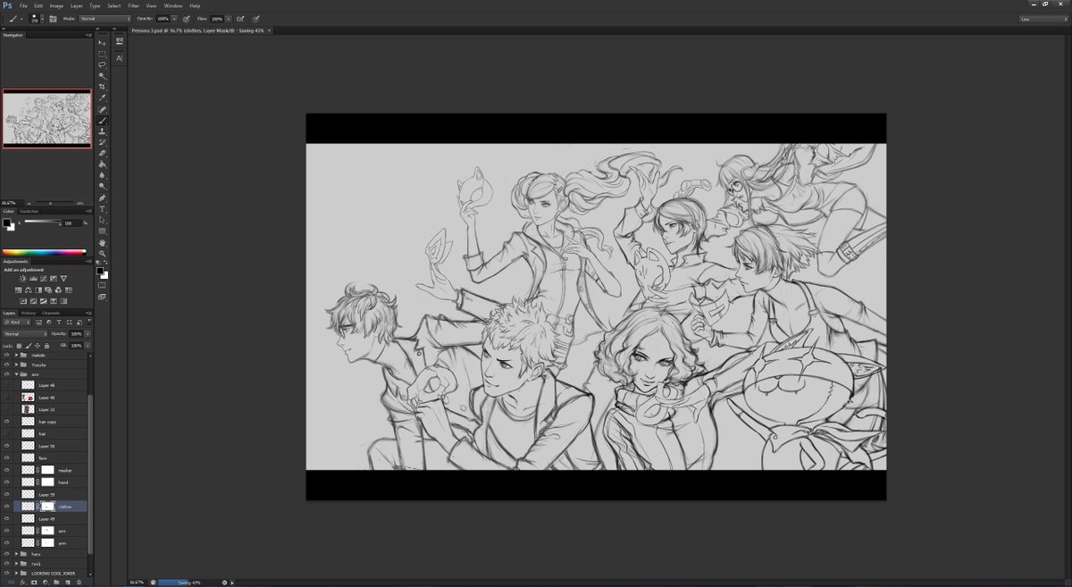Hide the face layer
Viewport: 1072px width, 587px height.
[x=6, y=457]
